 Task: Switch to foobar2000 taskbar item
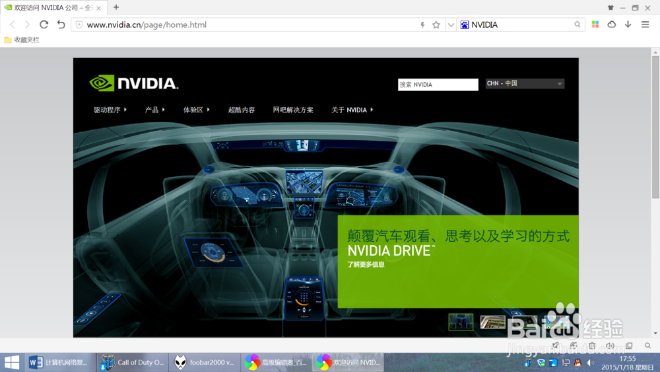tap(205, 362)
